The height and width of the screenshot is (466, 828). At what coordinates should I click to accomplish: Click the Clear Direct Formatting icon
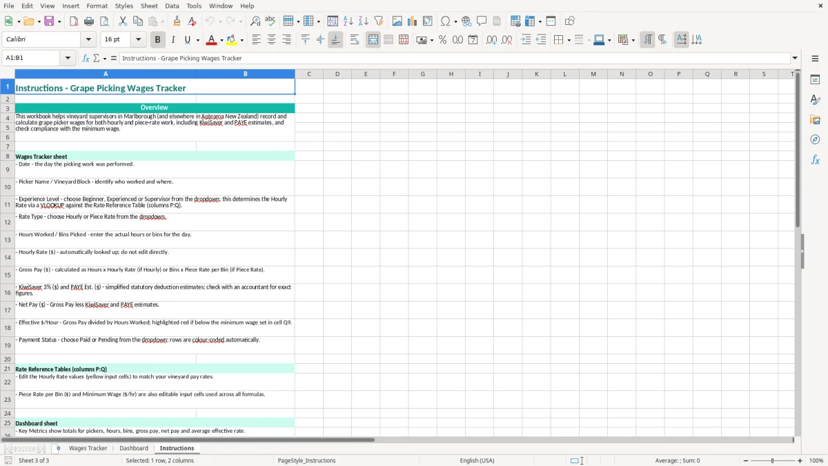point(192,21)
